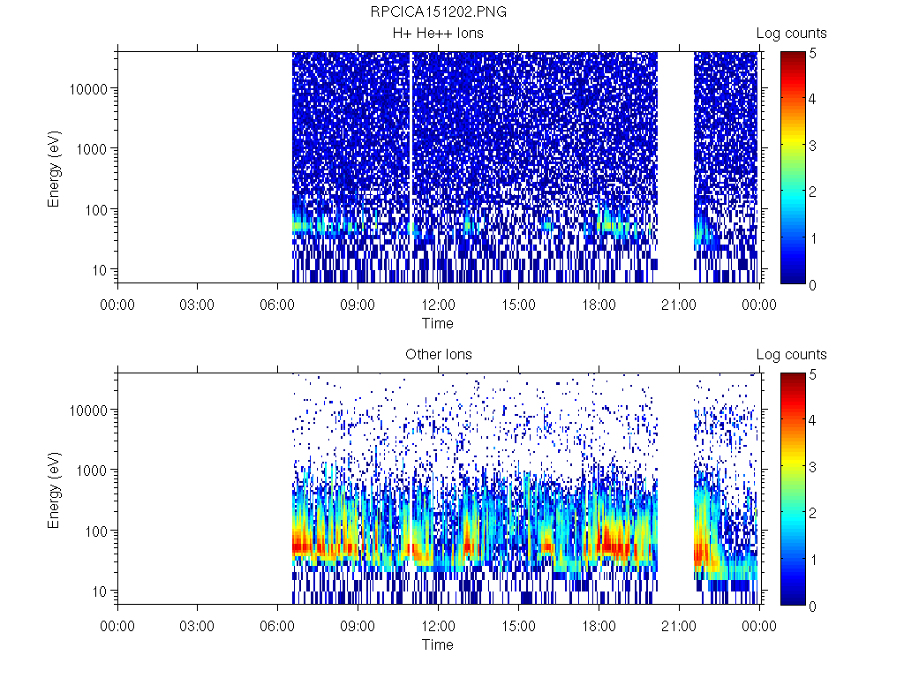Click value 5 on the H+ He++ colorbar
904x678 pixels.
(x=812, y=54)
